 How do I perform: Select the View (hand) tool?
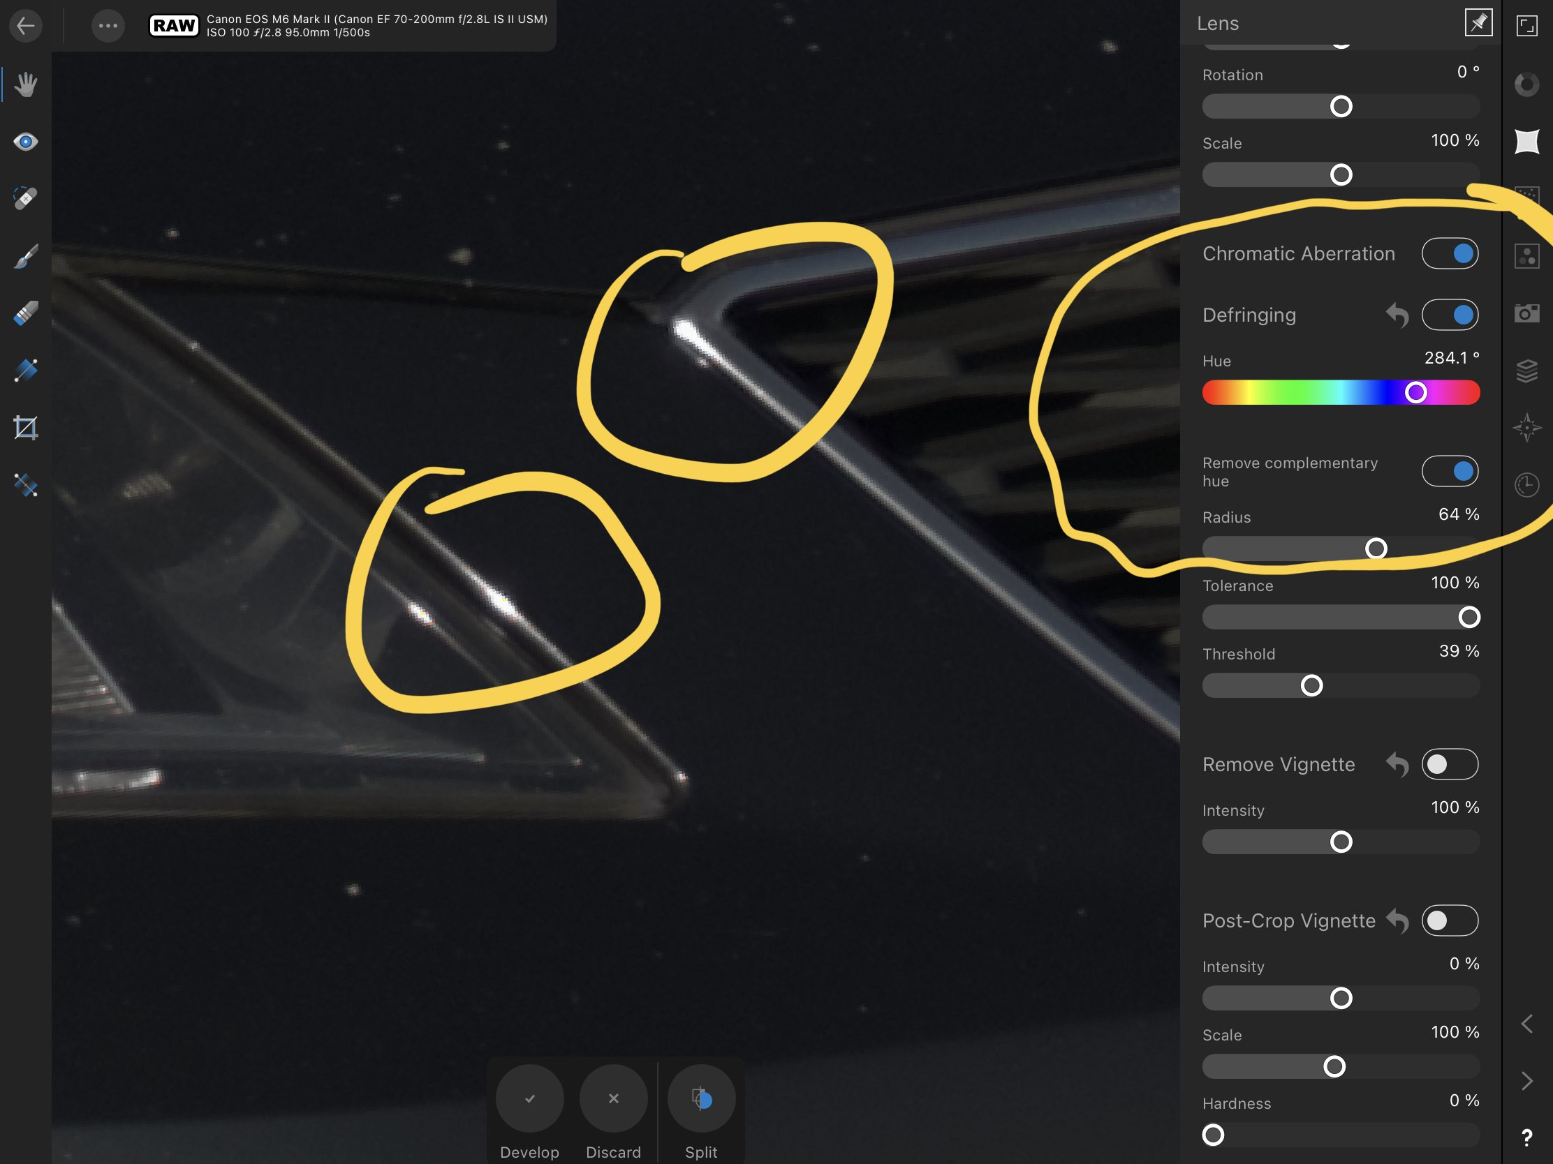point(26,84)
